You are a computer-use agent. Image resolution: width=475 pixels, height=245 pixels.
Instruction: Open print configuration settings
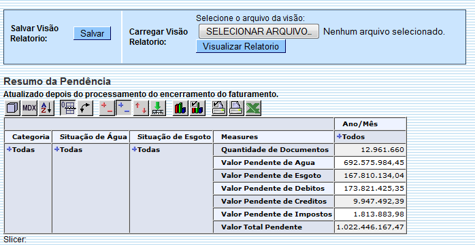219,108
